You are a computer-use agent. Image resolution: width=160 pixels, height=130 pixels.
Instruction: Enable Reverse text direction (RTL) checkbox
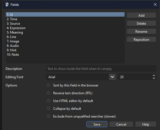48,93
